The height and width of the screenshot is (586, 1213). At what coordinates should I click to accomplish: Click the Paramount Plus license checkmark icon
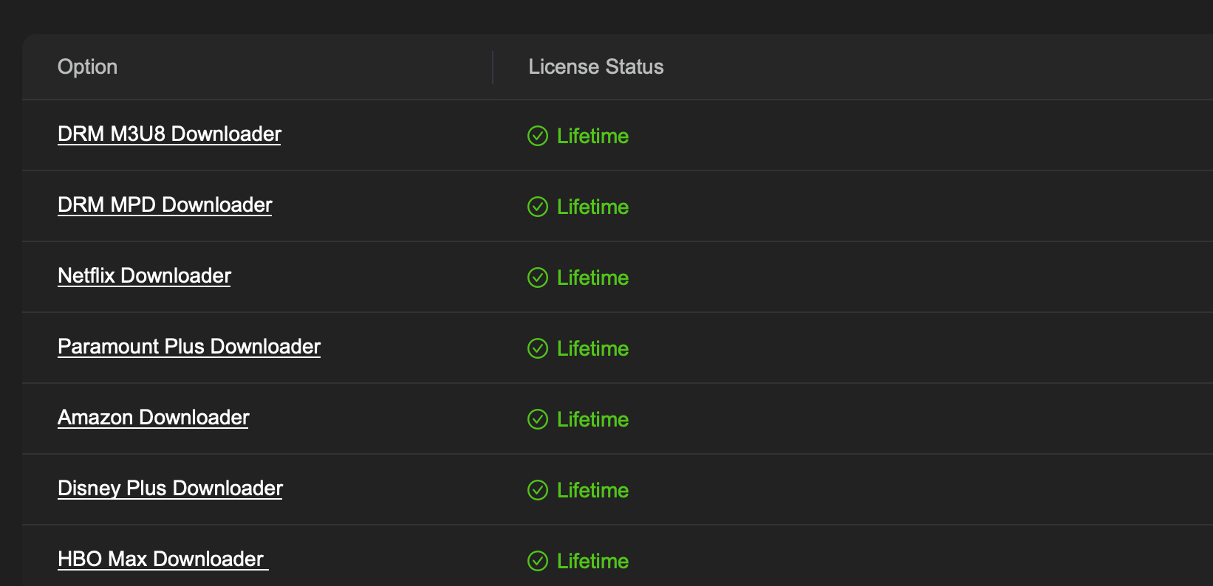538,348
